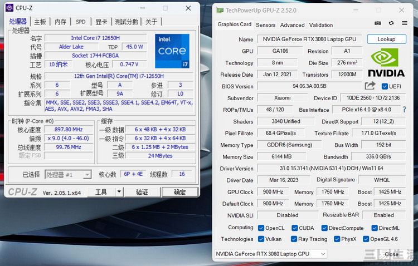Click the 验证 button
Image resolution: width=418 pixels, height=266 pixels.
[x=142, y=192]
